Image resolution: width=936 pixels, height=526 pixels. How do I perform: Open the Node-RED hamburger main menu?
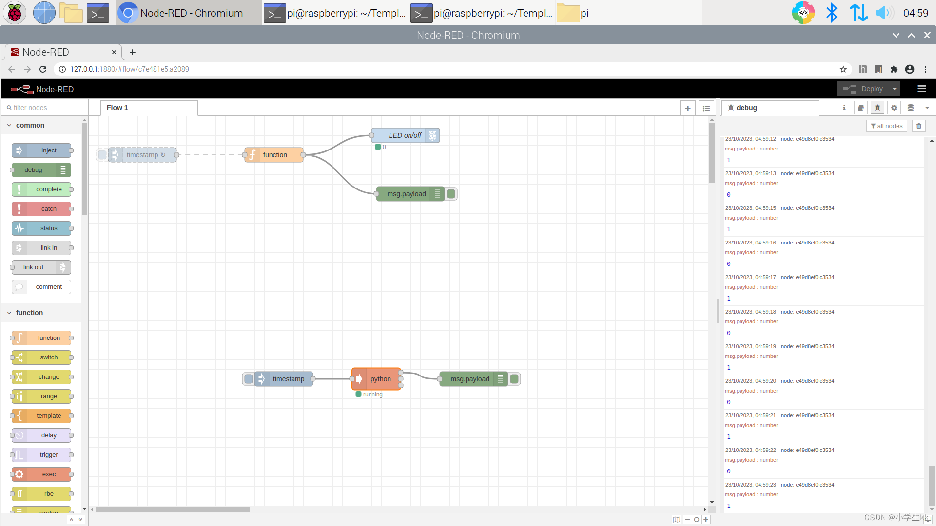pyautogui.click(x=922, y=89)
